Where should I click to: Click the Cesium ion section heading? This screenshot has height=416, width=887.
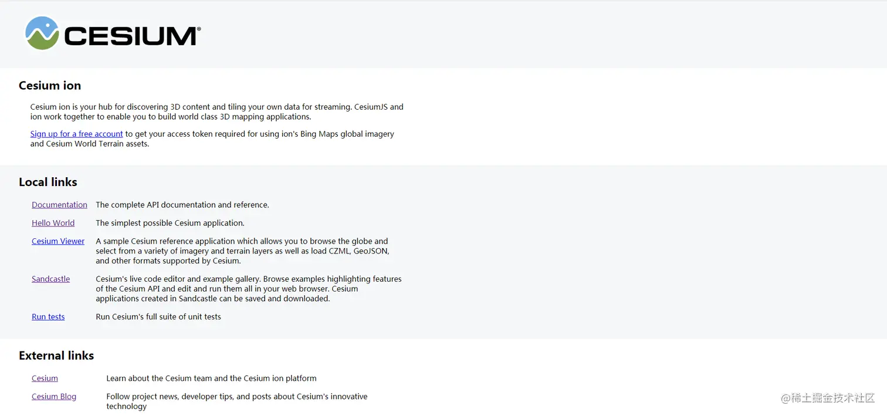(x=50, y=86)
